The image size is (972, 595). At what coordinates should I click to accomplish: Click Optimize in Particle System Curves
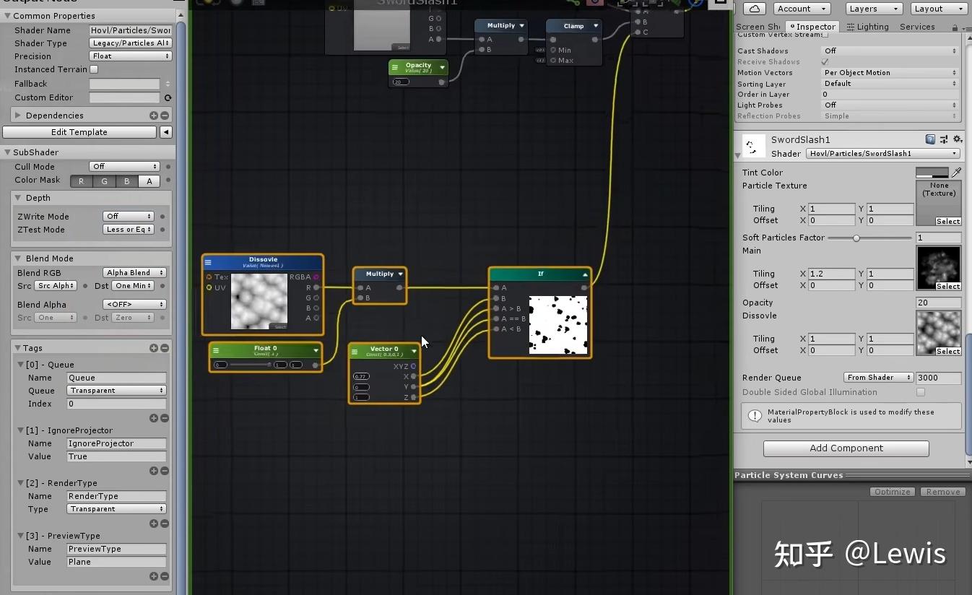click(893, 492)
